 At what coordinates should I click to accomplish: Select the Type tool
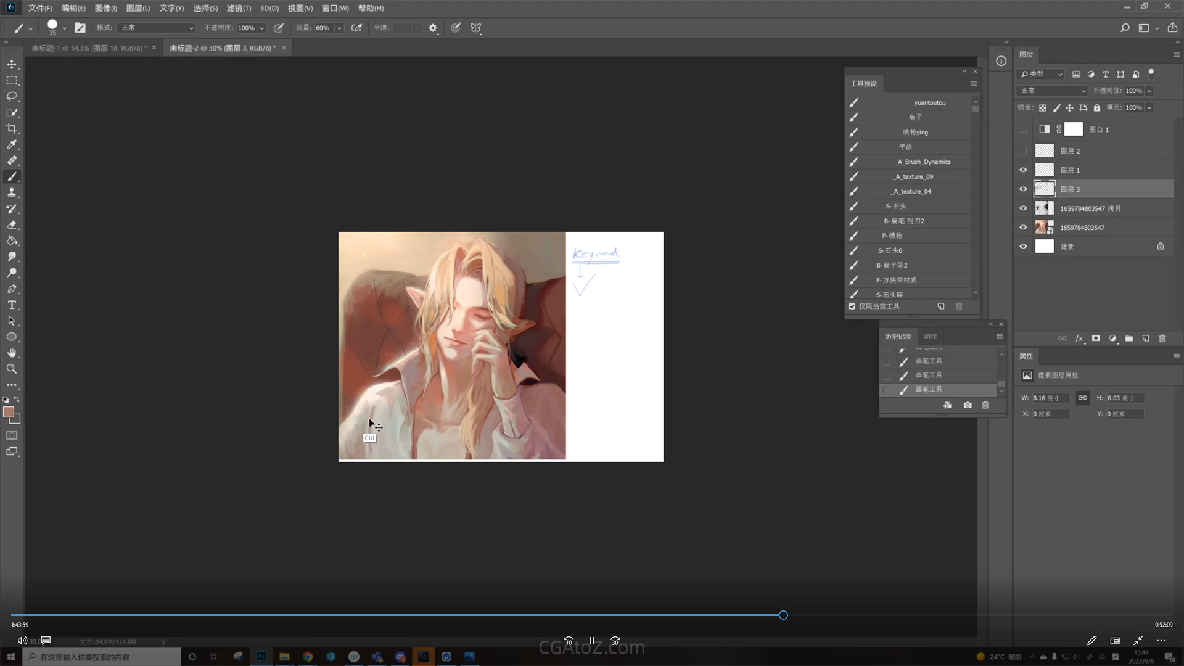point(12,305)
